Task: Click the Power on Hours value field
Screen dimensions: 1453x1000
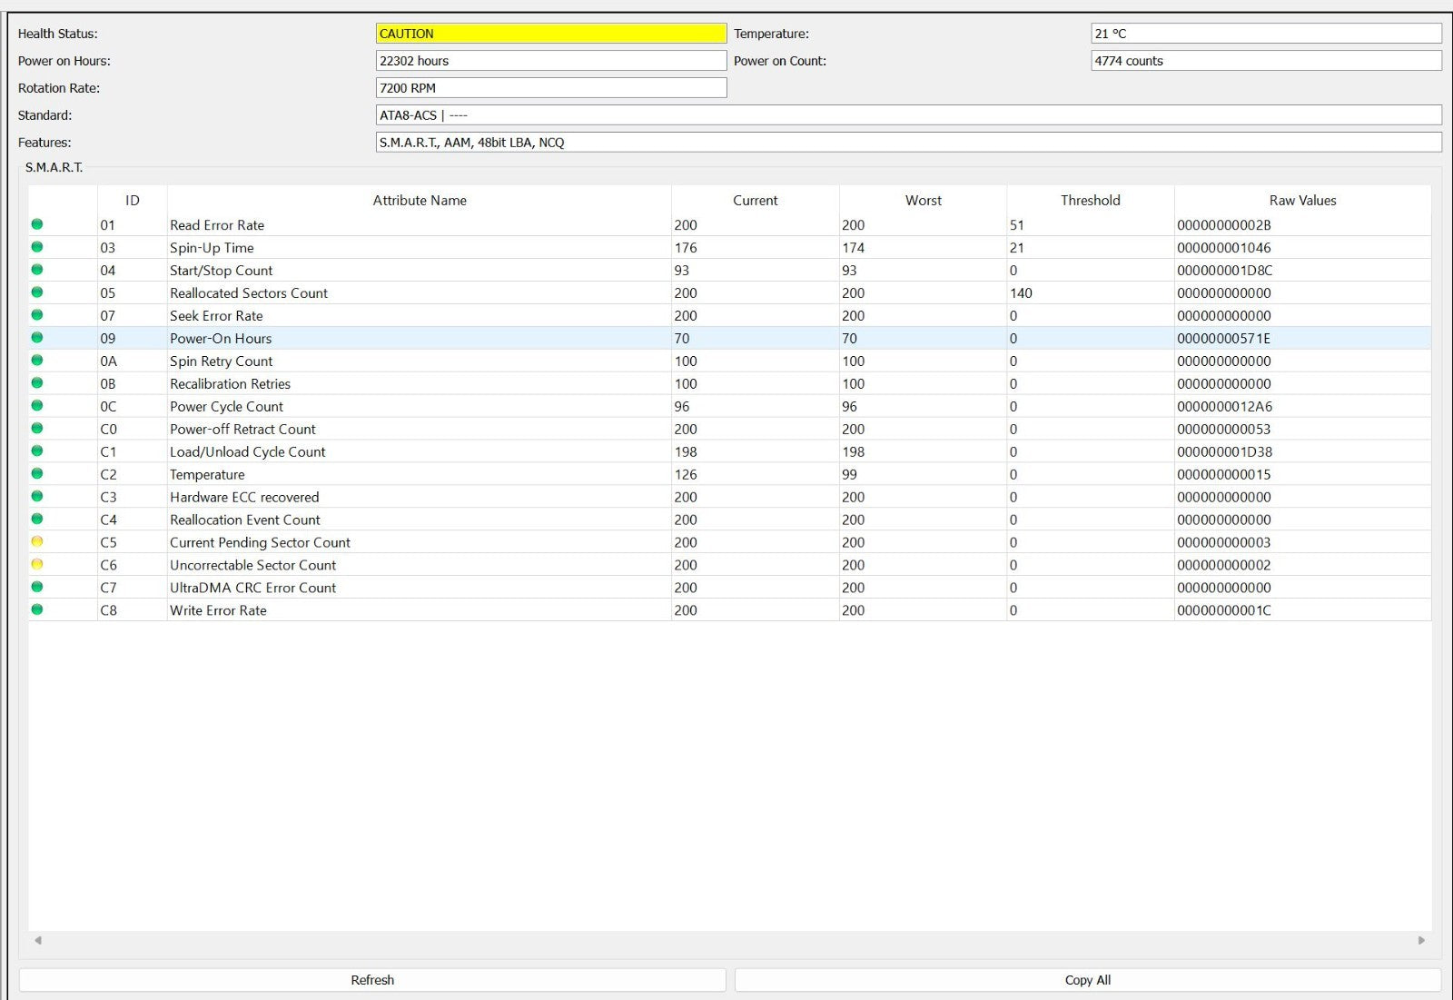Action: pyautogui.click(x=551, y=61)
